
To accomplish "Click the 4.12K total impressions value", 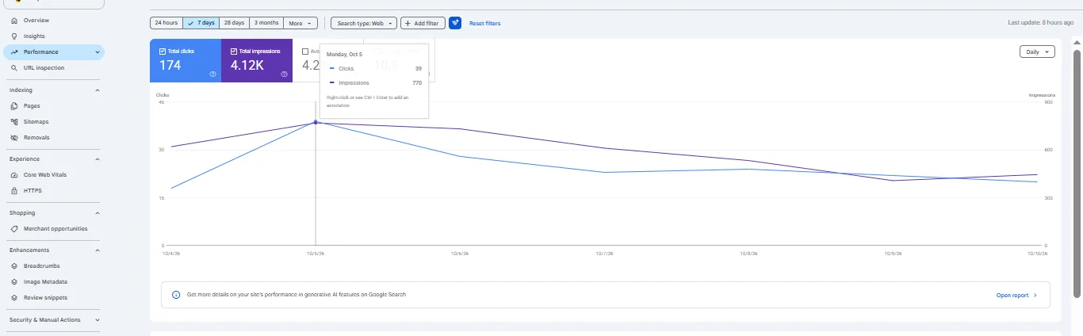I will click(247, 66).
